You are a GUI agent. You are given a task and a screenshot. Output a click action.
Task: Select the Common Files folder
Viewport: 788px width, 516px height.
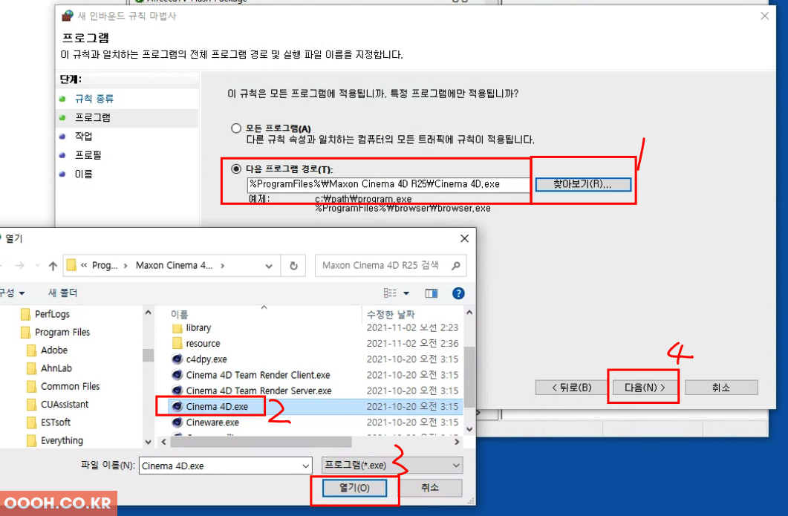pos(70,386)
